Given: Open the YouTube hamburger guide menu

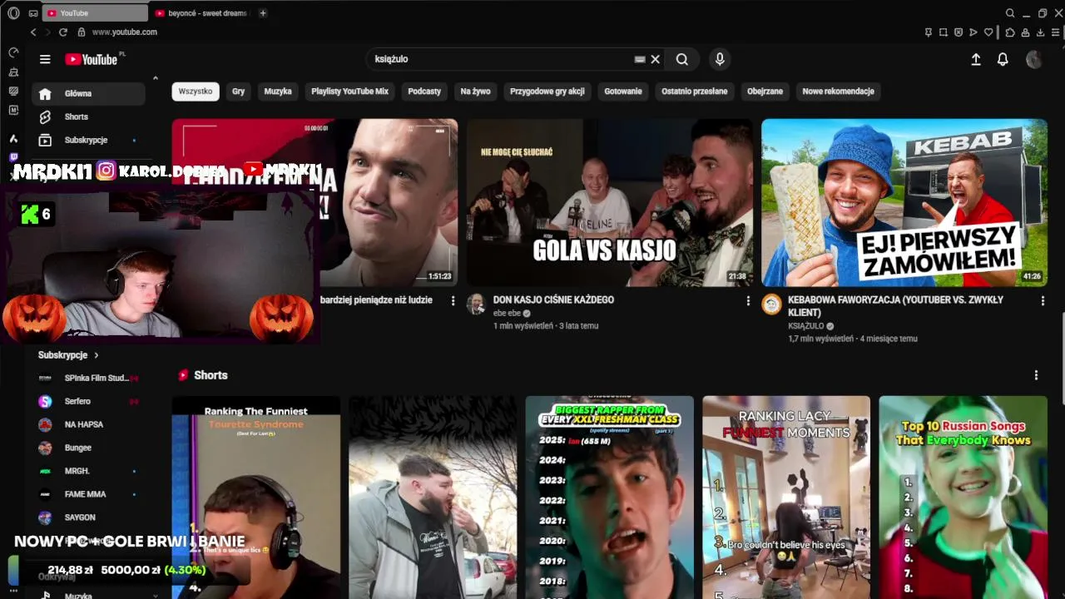Looking at the screenshot, I should tap(45, 59).
